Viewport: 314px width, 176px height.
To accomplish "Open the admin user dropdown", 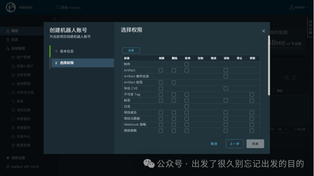I will [299, 8].
